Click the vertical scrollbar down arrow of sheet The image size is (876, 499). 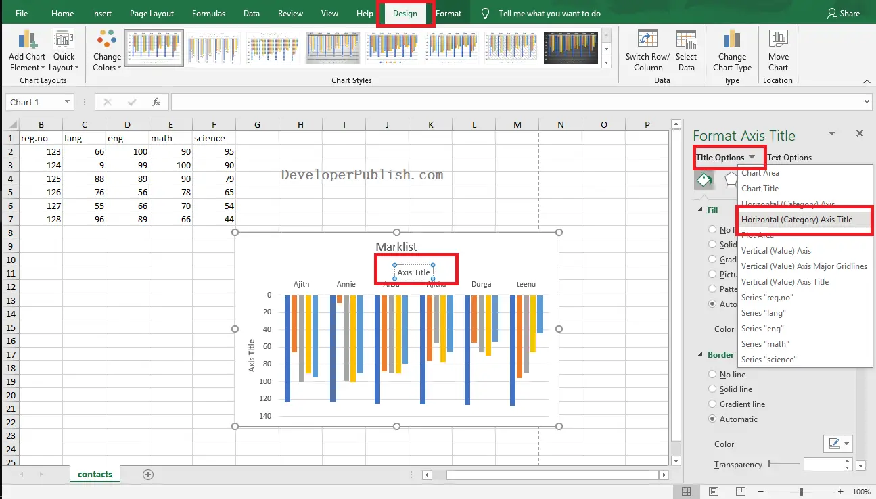point(675,460)
